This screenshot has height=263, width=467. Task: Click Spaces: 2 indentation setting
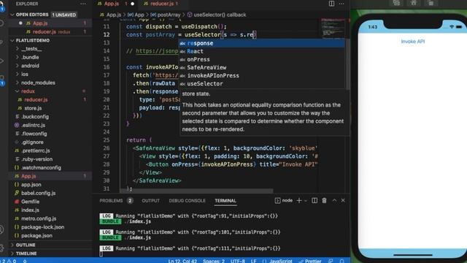pos(214,261)
